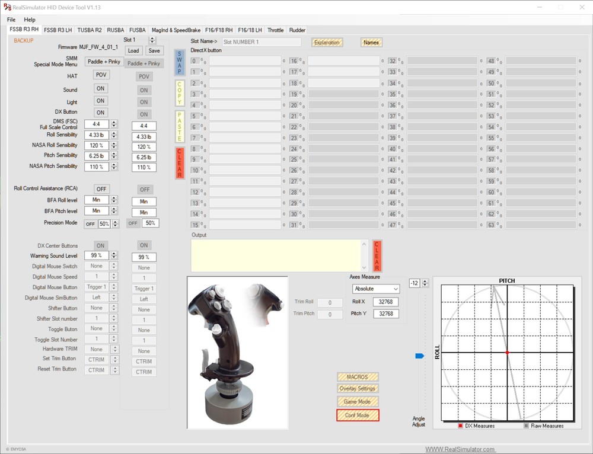Click the Slot 1 number spinner

pyautogui.click(x=152, y=40)
